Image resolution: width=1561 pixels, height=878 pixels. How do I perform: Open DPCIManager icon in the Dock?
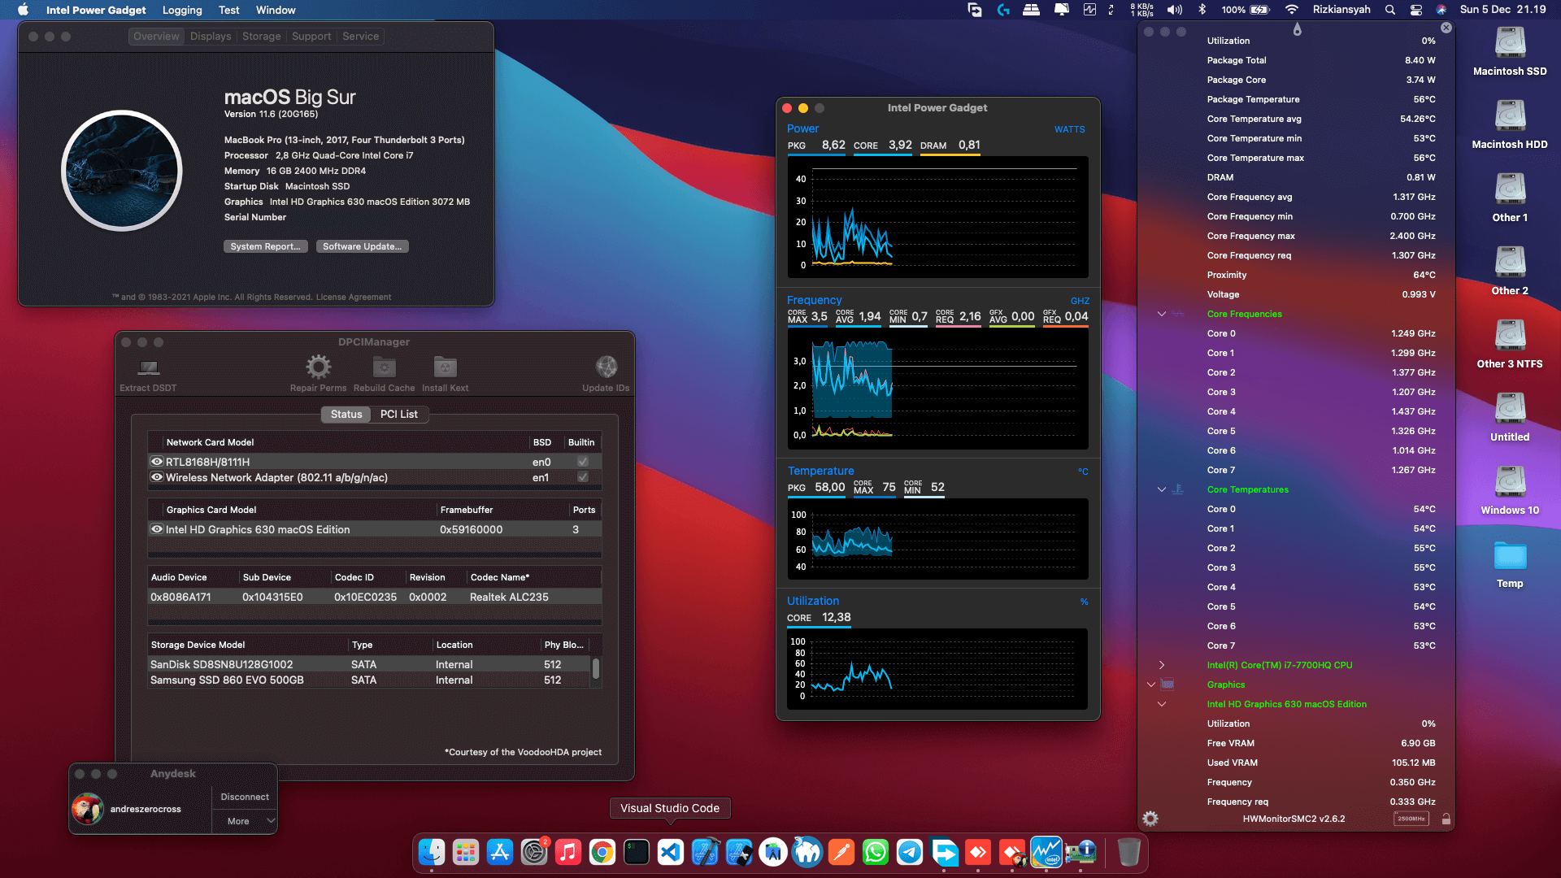pos(1081,852)
